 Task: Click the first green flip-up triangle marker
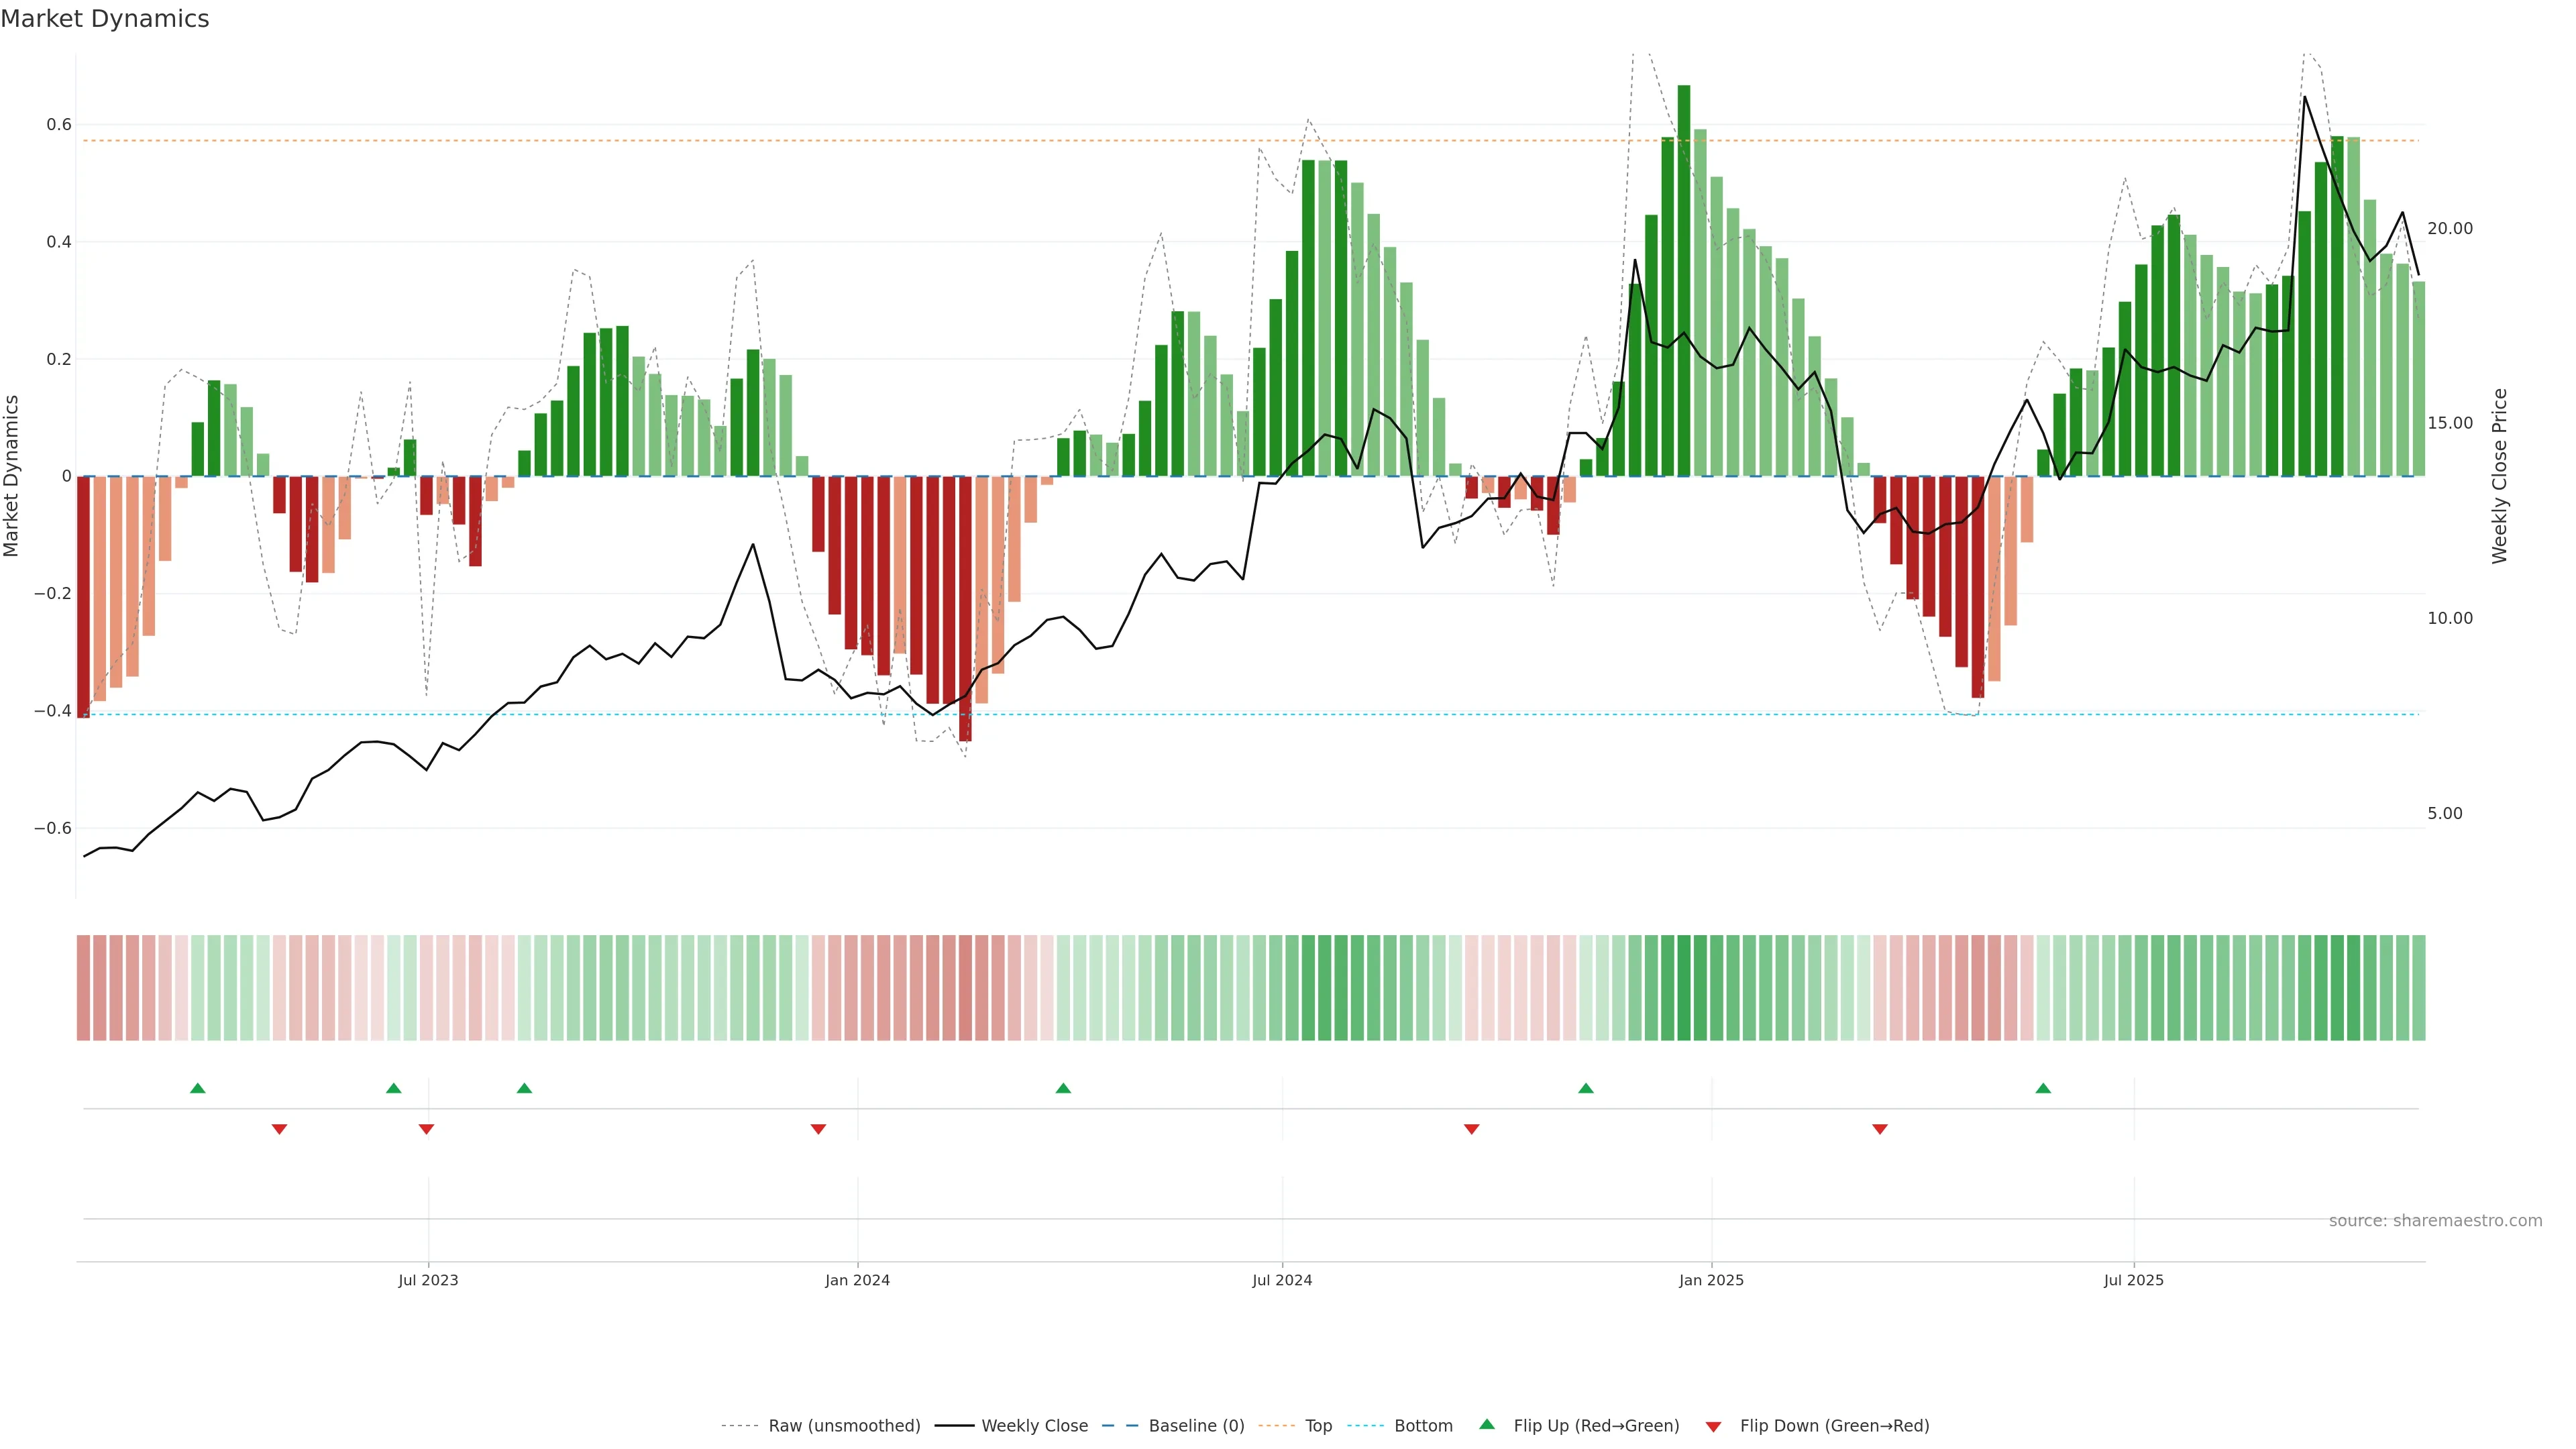[x=197, y=1088]
